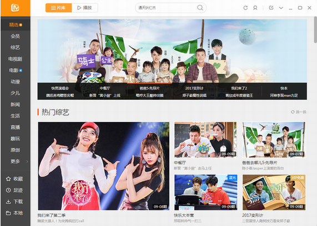Open the 中餐厅 show title link
The height and width of the screenshot is (226, 317).
(180, 162)
